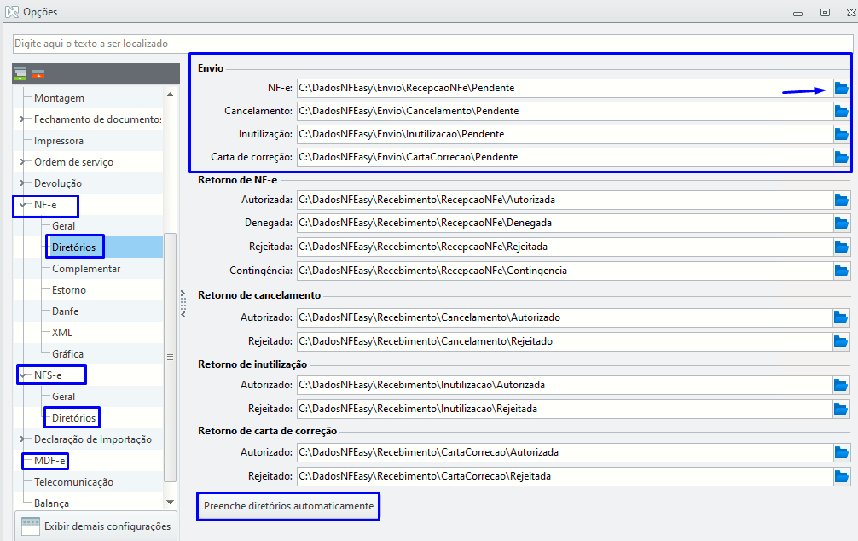Maximize the Opções window
This screenshot has width=858, height=541.
pos(826,12)
